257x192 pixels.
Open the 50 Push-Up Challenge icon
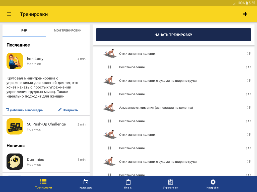pyautogui.click(x=15, y=126)
